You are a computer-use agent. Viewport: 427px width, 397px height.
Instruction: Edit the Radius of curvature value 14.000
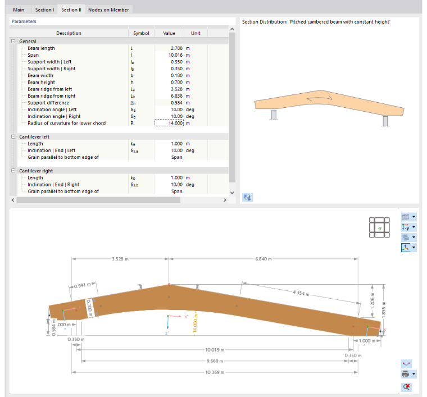169,123
